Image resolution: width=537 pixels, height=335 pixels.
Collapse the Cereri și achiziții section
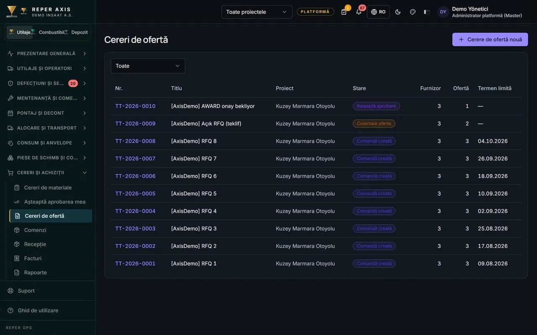(47, 173)
